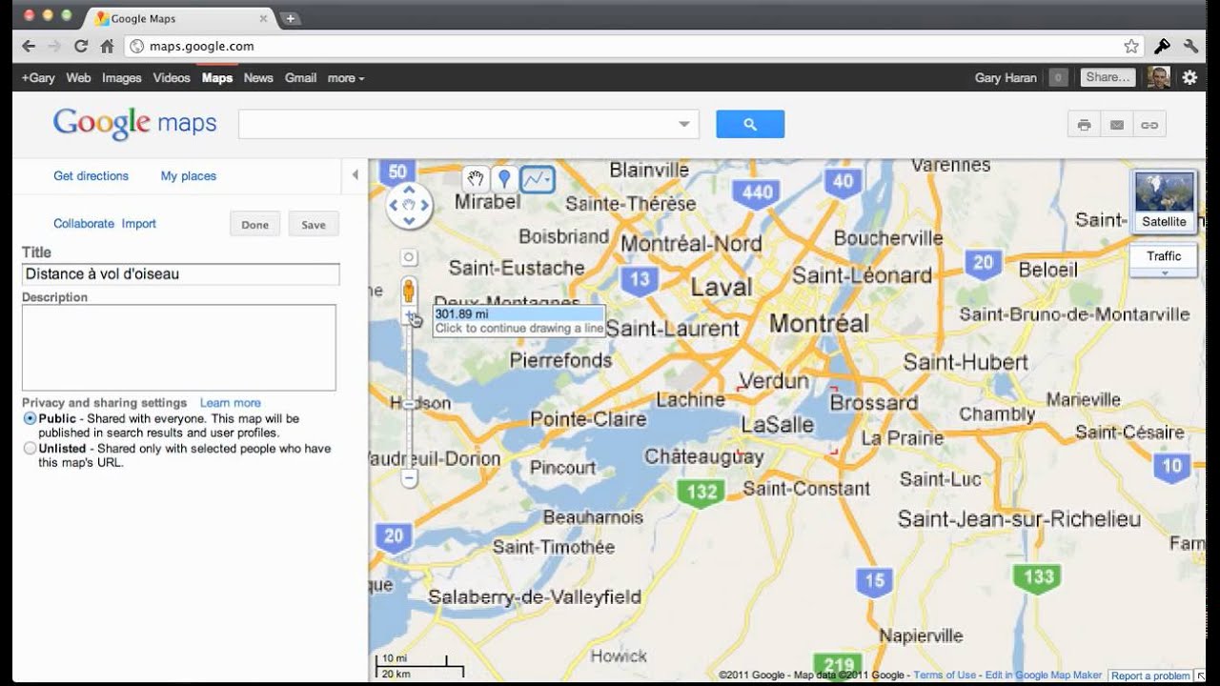1220x686 pixels.
Task: Click the notifications count box
Action: pos(1058,78)
